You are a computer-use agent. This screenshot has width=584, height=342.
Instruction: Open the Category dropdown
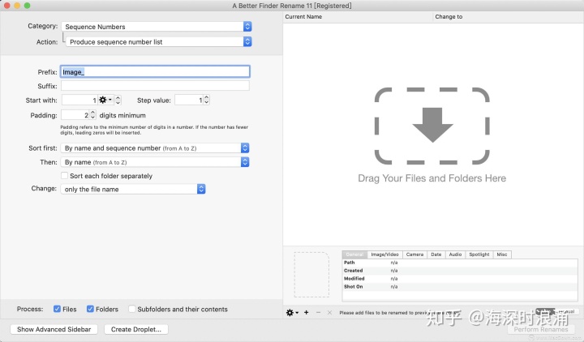[x=157, y=27]
